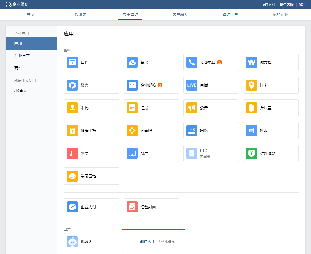Open the 审批 approval app

point(92,108)
